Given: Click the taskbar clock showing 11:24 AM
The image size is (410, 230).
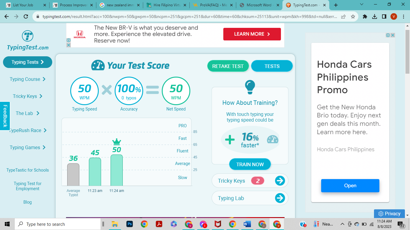Looking at the screenshot, I should (x=384, y=224).
